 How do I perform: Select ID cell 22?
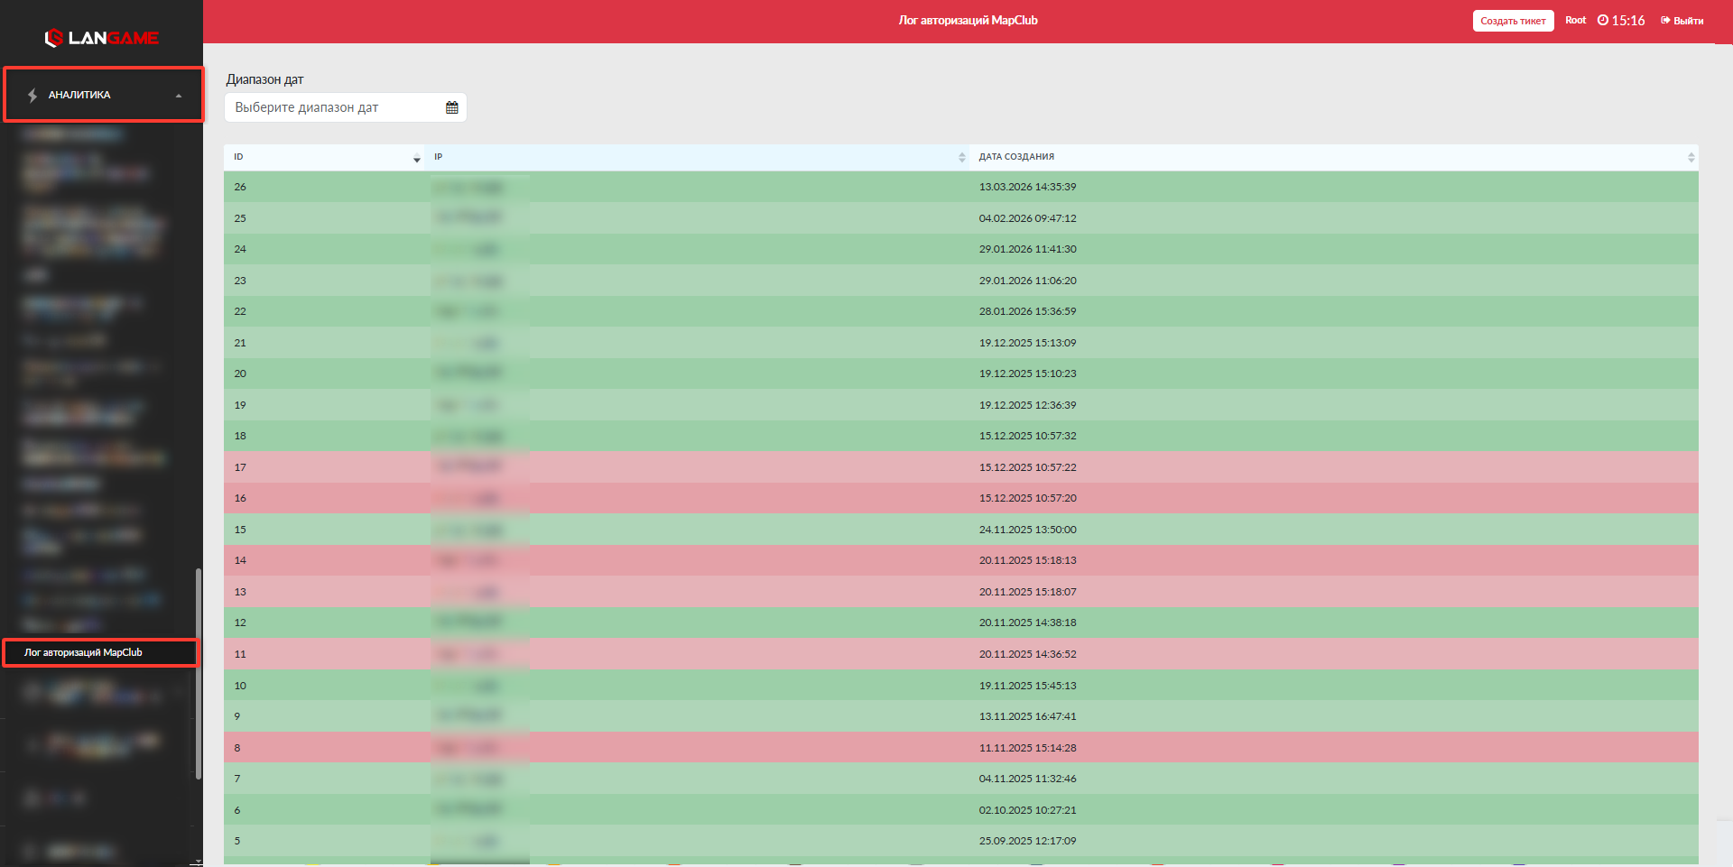point(240,311)
